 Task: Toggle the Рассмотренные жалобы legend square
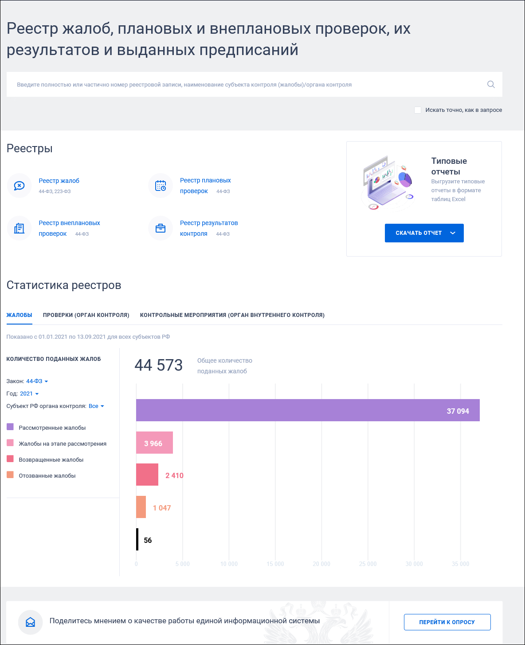click(x=10, y=427)
